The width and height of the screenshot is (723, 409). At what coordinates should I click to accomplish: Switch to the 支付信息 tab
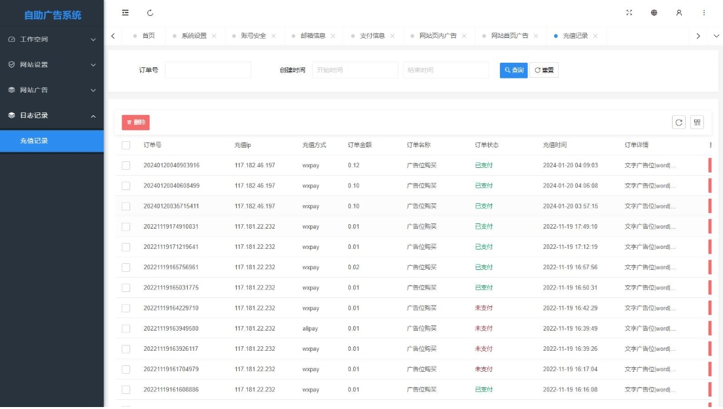click(x=372, y=36)
